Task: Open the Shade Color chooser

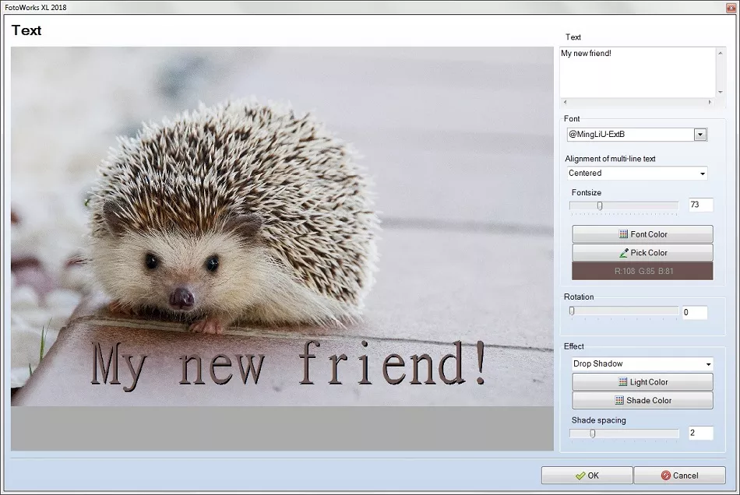Action: click(643, 400)
